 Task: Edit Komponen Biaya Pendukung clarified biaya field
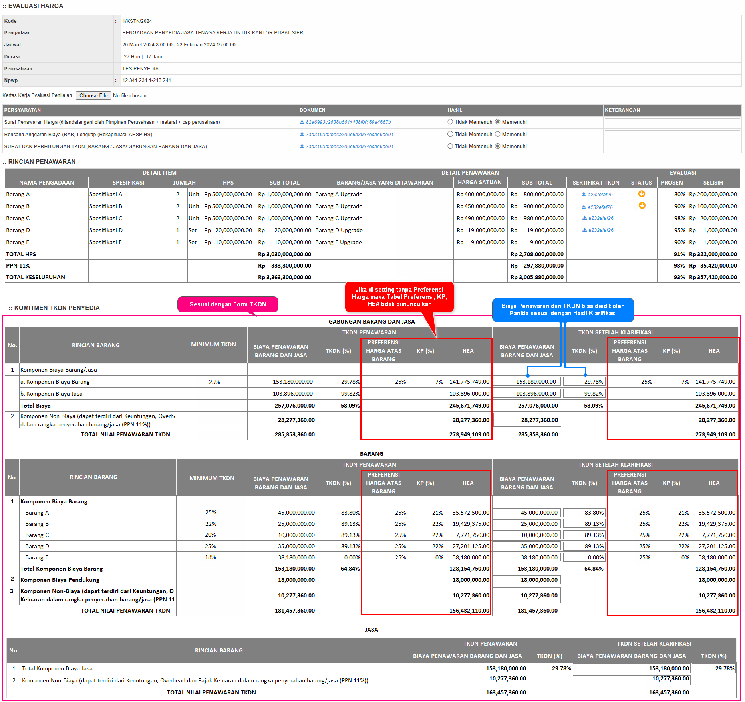coord(526,580)
